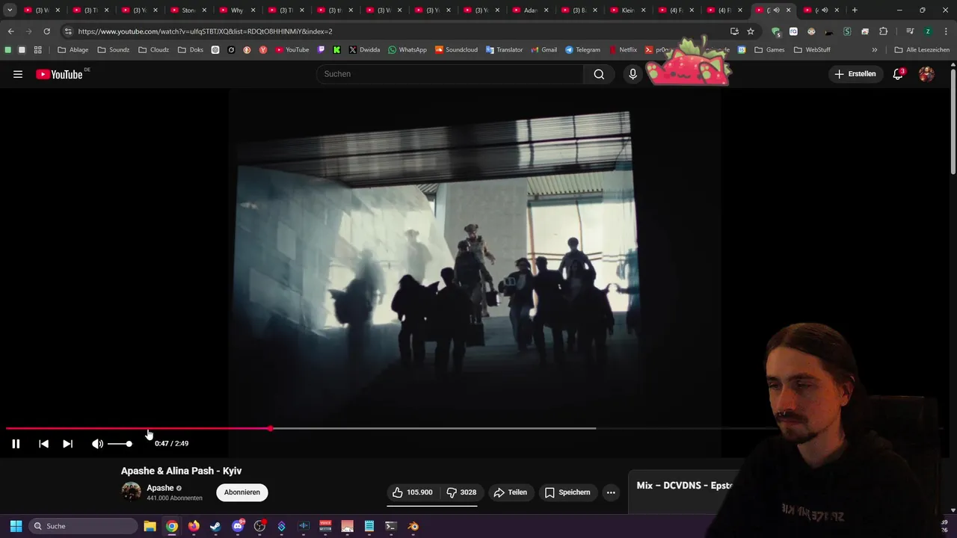Open the Gmail bookmark
This screenshot has height=538, width=957.
(x=544, y=50)
